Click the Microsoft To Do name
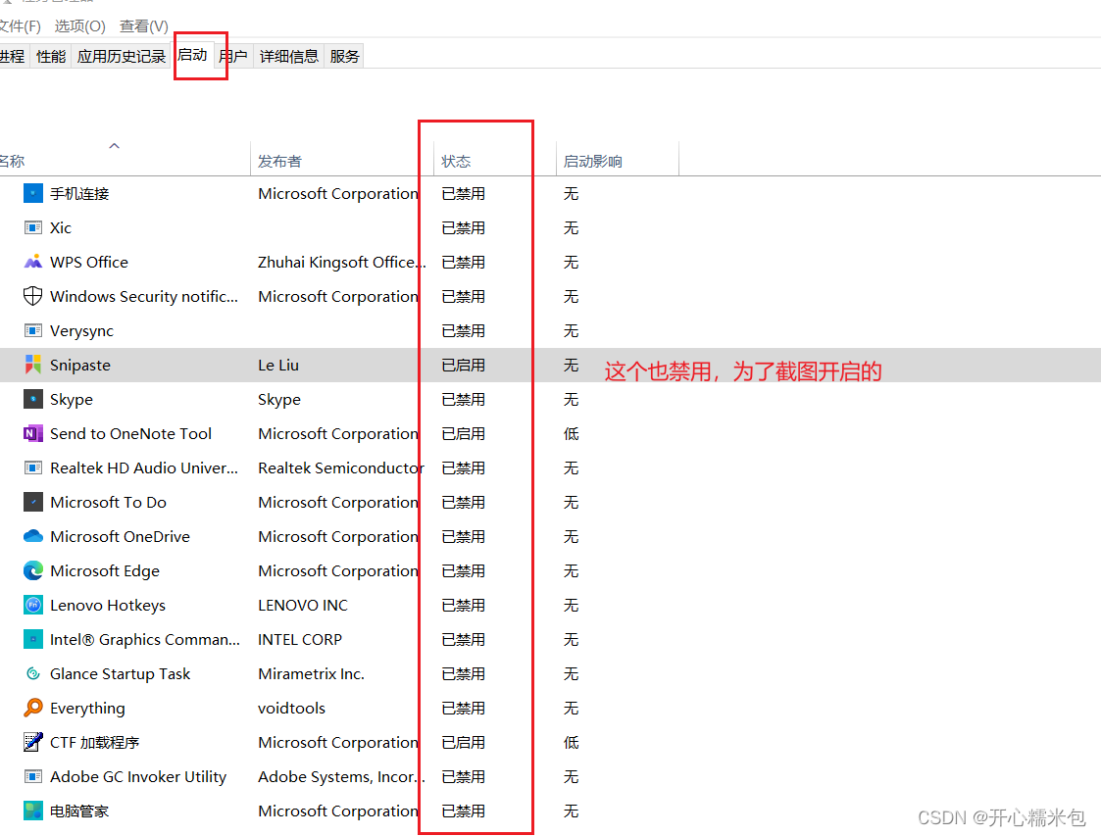This screenshot has width=1101, height=836. coord(108,502)
